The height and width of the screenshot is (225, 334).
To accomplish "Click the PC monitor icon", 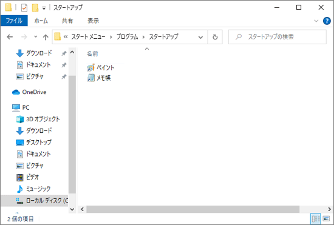I will [x=16, y=108].
